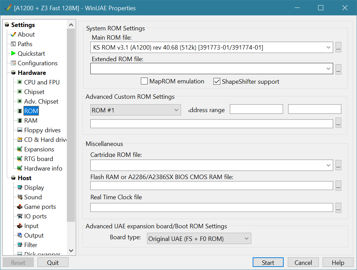Click the Flash RAM file path field

click(x=212, y=186)
